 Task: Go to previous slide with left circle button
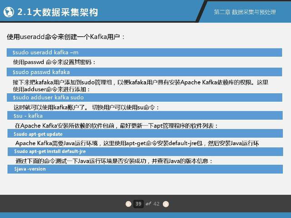click(128, 204)
